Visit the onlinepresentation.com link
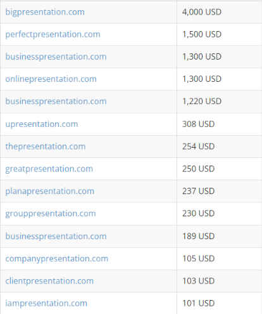The image size is (262, 314). click(x=51, y=79)
